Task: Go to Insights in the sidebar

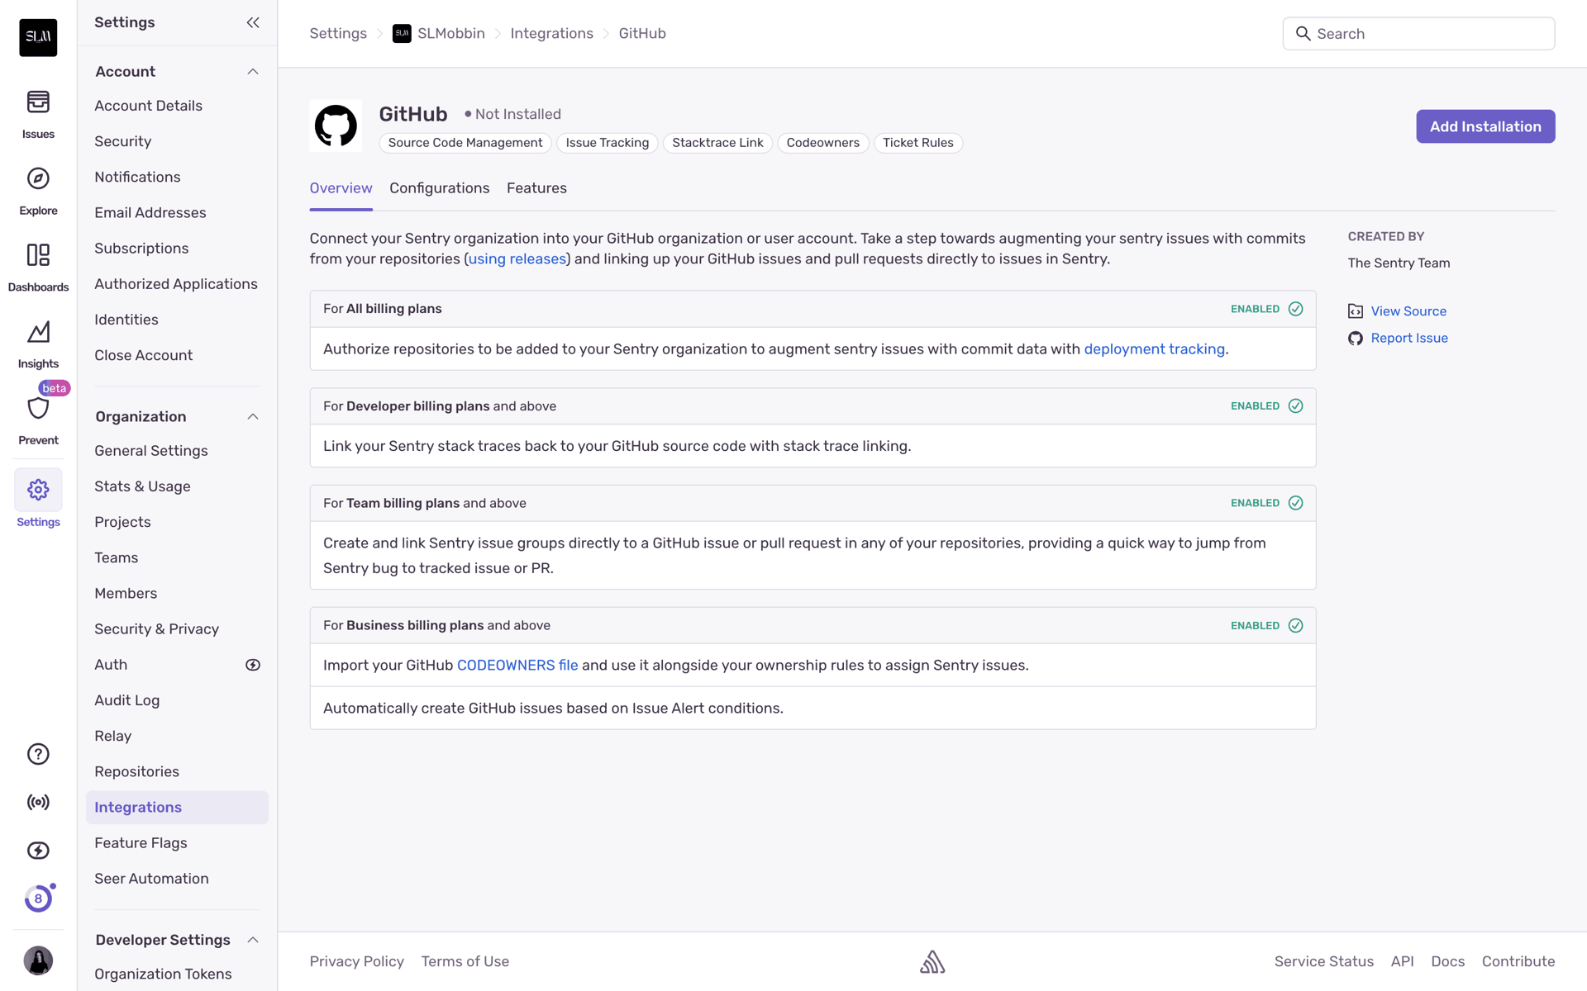Action: (x=38, y=344)
